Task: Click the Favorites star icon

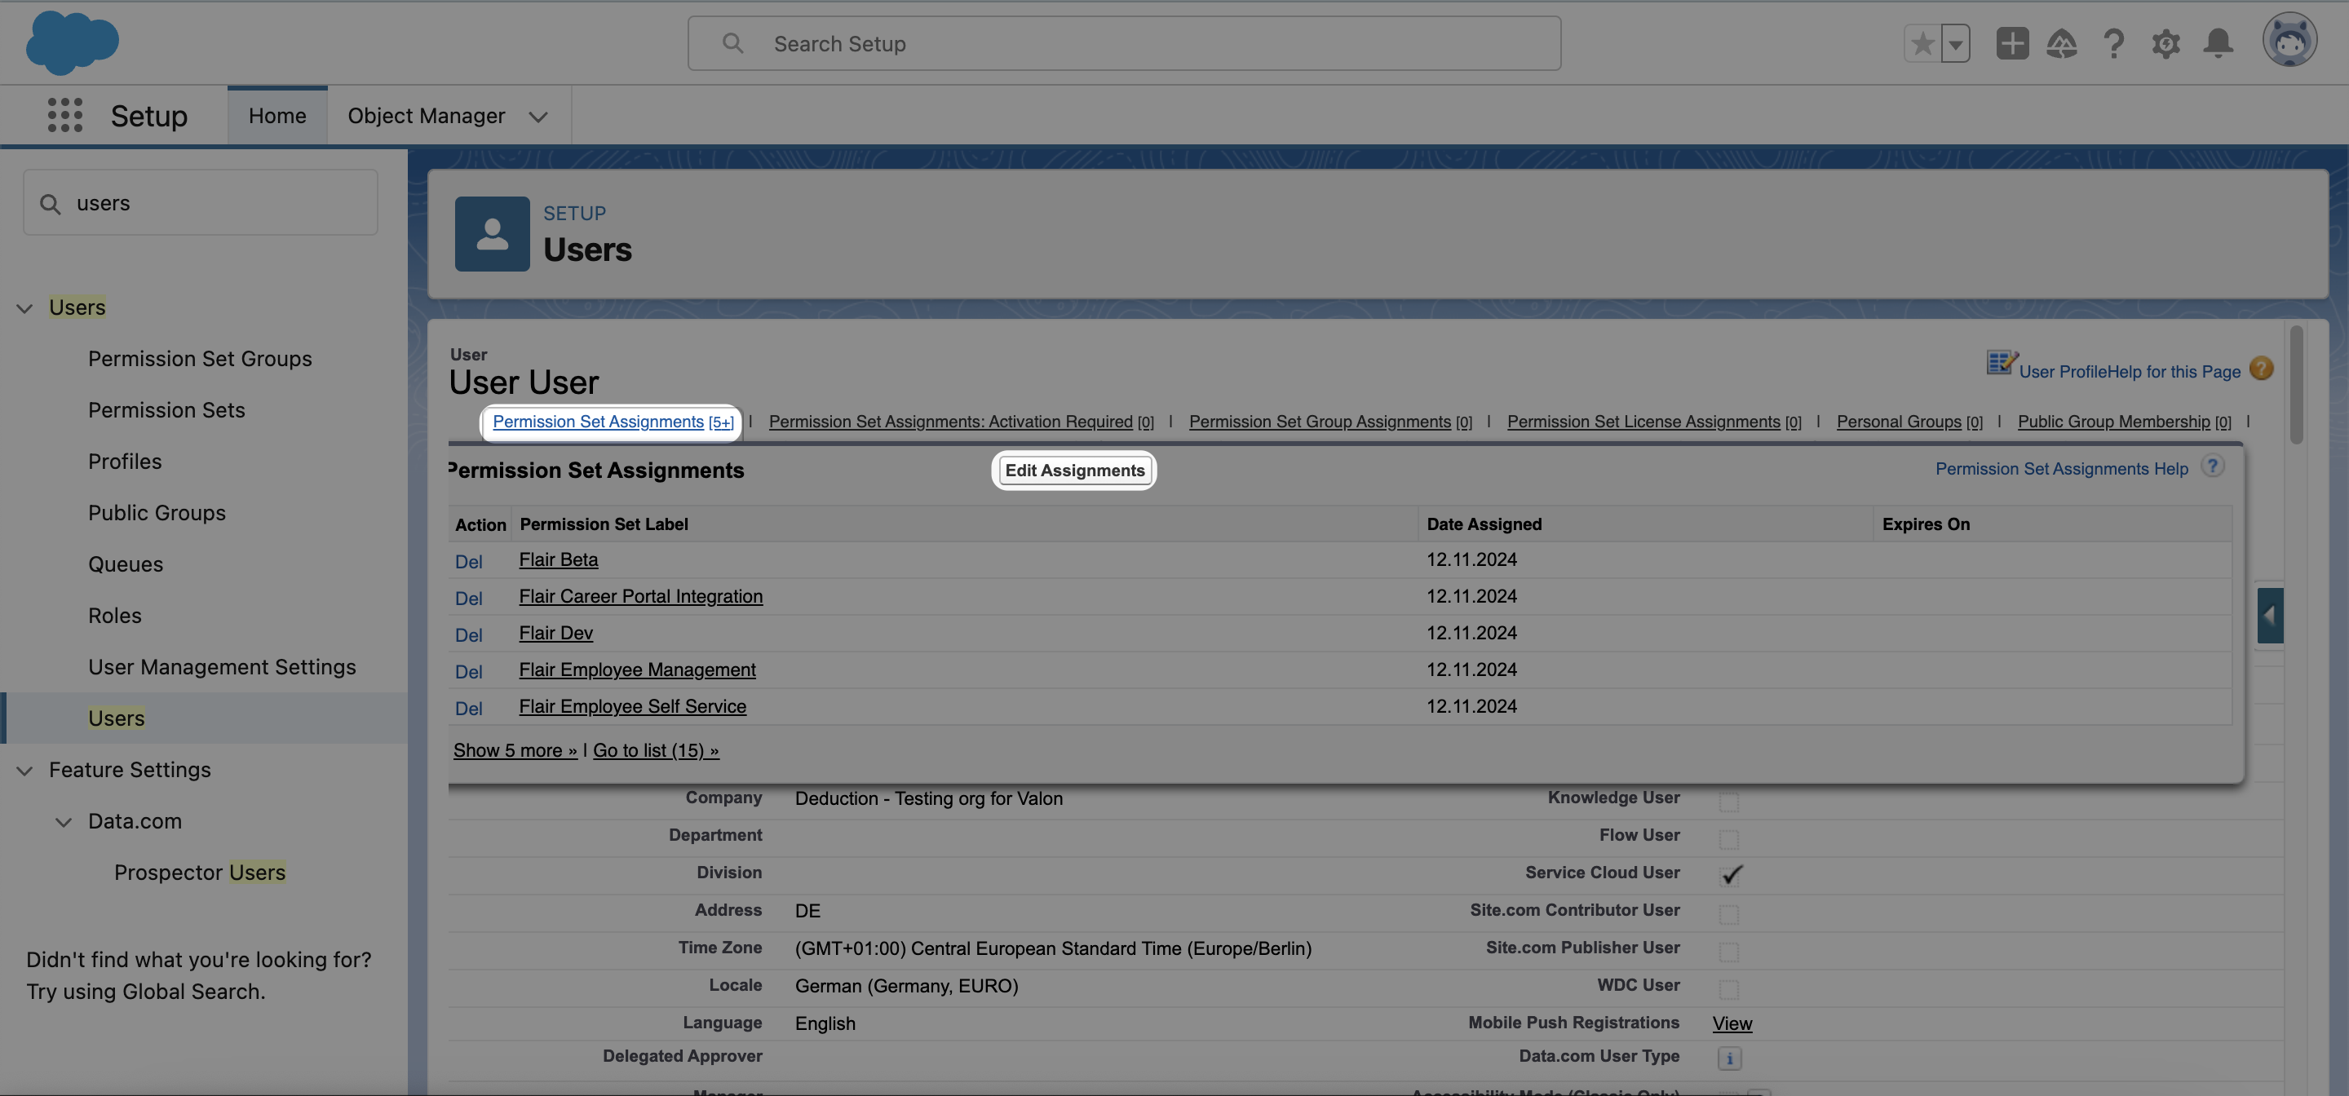Action: coord(1922,43)
